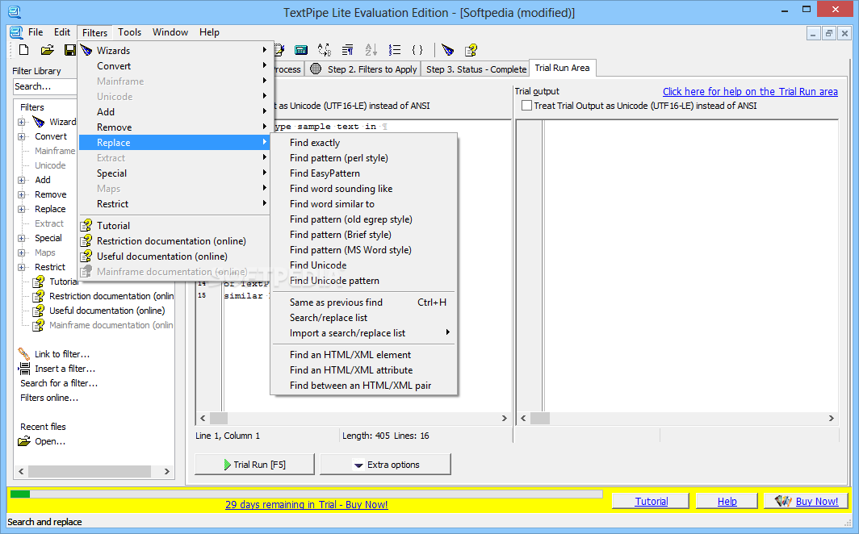Click the teal keyboard toolbar icon
The width and height of the screenshot is (859, 534).
[x=301, y=50]
